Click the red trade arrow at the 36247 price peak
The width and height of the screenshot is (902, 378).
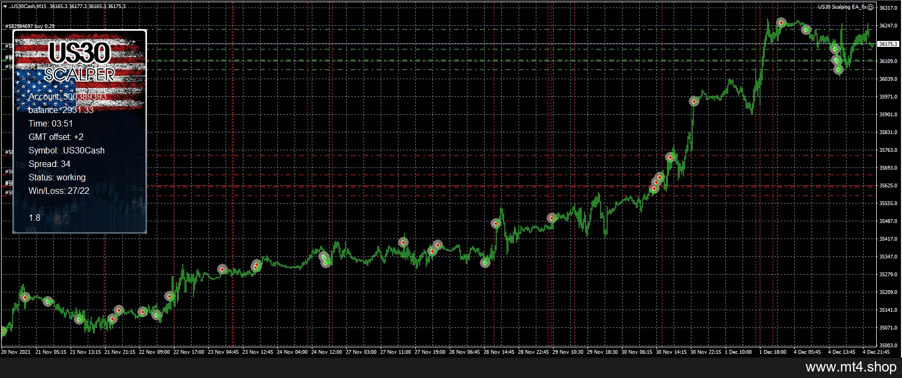(781, 23)
